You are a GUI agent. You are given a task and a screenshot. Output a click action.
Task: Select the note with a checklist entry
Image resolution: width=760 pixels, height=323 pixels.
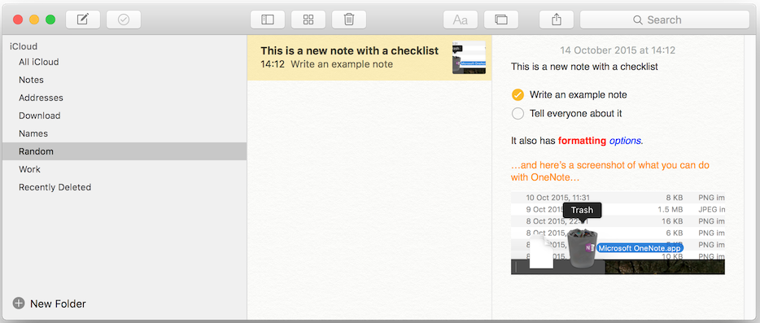pyautogui.click(x=369, y=57)
